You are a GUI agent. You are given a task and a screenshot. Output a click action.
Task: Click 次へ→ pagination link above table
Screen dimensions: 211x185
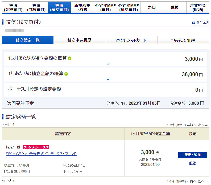(x=202, y=125)
